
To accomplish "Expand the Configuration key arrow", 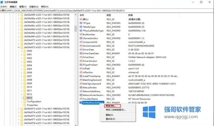I will tap(21, 101).
